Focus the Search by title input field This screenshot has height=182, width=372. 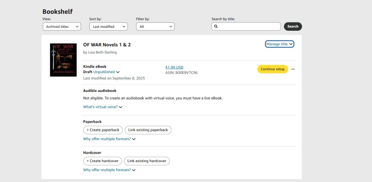[249, 26]
